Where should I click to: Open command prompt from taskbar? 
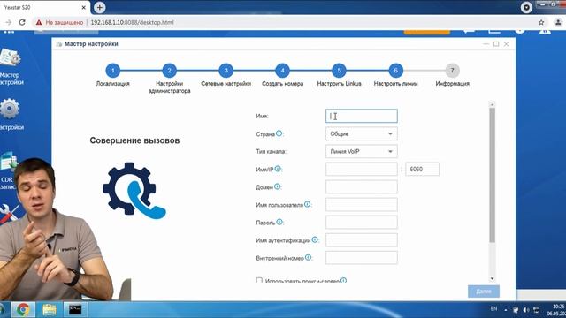coord(75,309)
